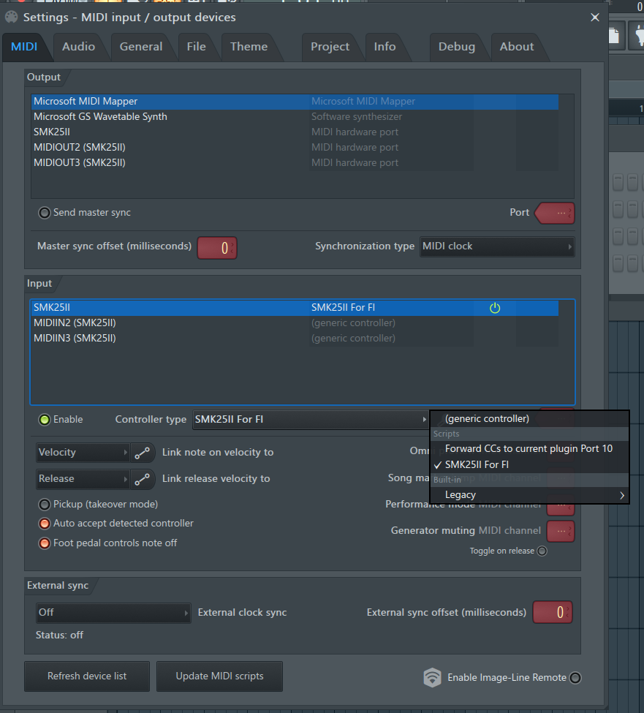Choose Forward CCs to current plugin Port 10

529,449
